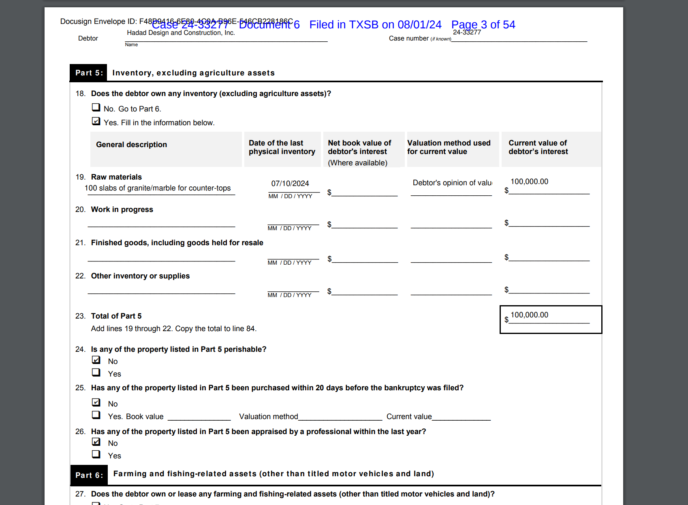Image resolution: width=688 pixels, height=505 pixels.
Task: Toggle 'No' checkbox for question 26 appraisal
Action: tap(96, 442)
